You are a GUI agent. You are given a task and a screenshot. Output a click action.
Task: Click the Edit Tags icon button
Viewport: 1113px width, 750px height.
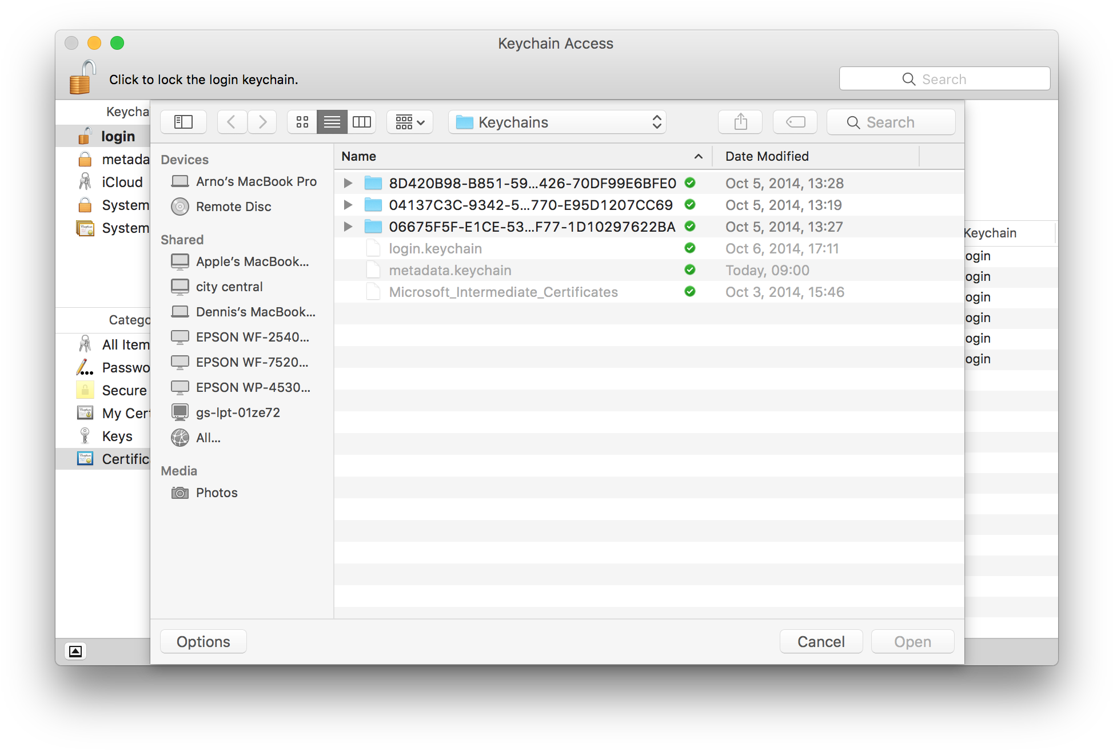click(x=795, y=122)
